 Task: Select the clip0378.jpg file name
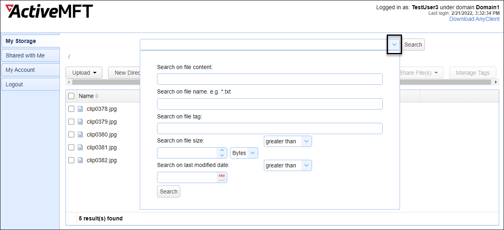pos(102,109)
